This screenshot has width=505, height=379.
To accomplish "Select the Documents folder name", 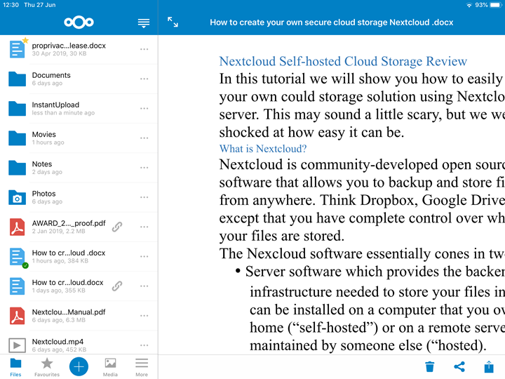I will 51,75.
